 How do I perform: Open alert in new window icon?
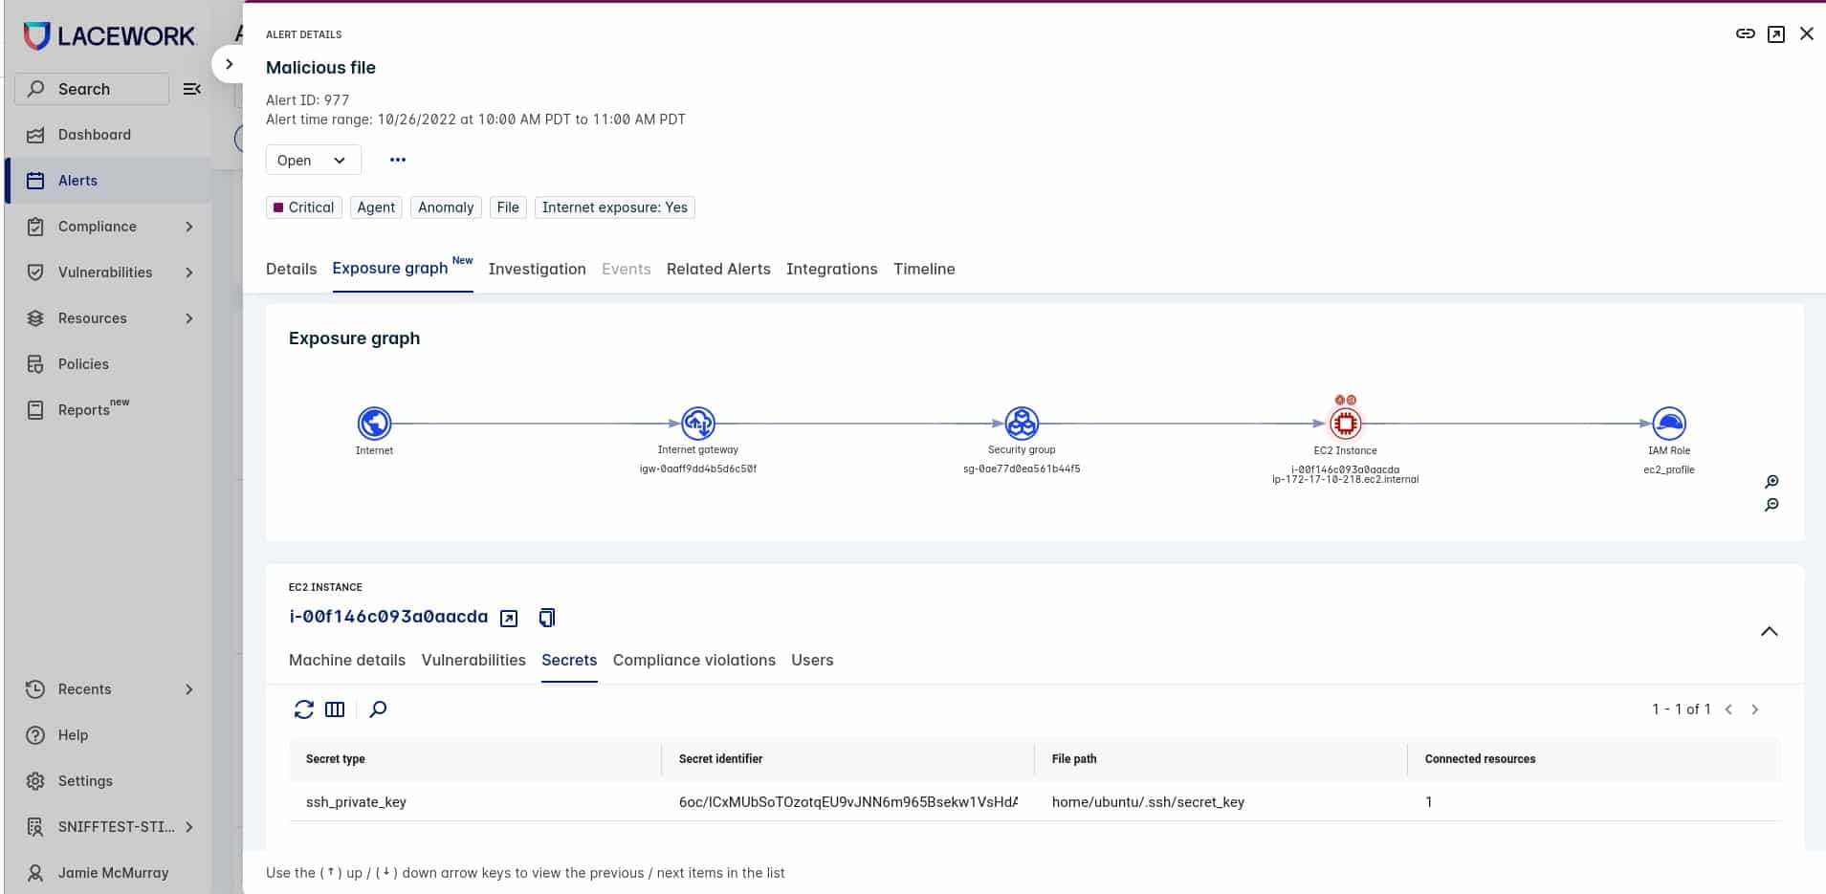1775,34
